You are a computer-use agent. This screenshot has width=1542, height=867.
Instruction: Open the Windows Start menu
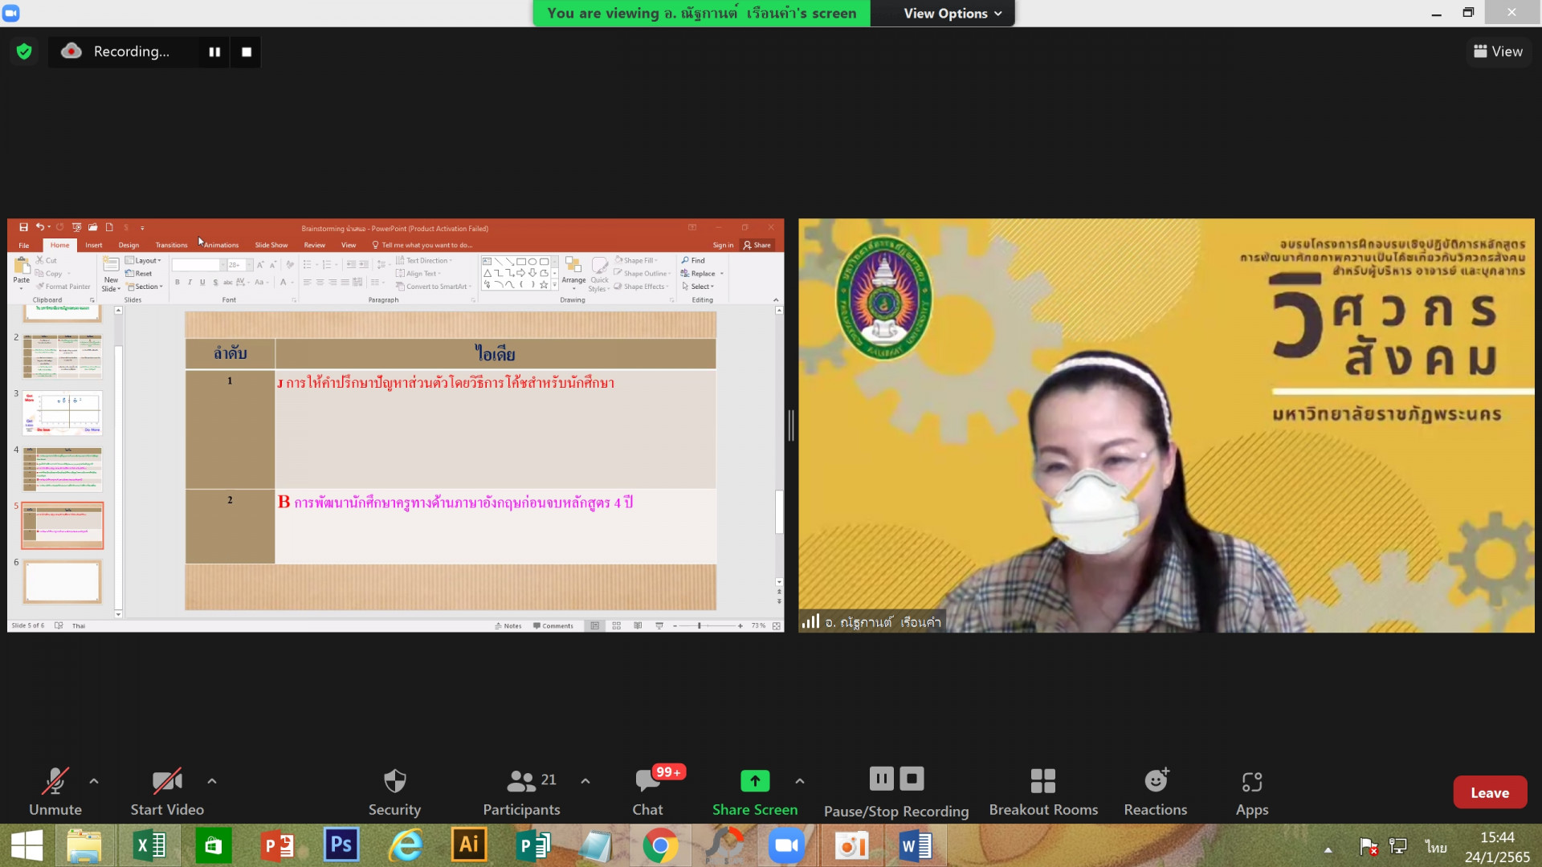coord(27,846)
